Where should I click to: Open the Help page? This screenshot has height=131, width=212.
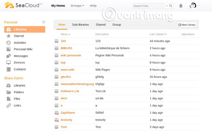pos(93,6)
